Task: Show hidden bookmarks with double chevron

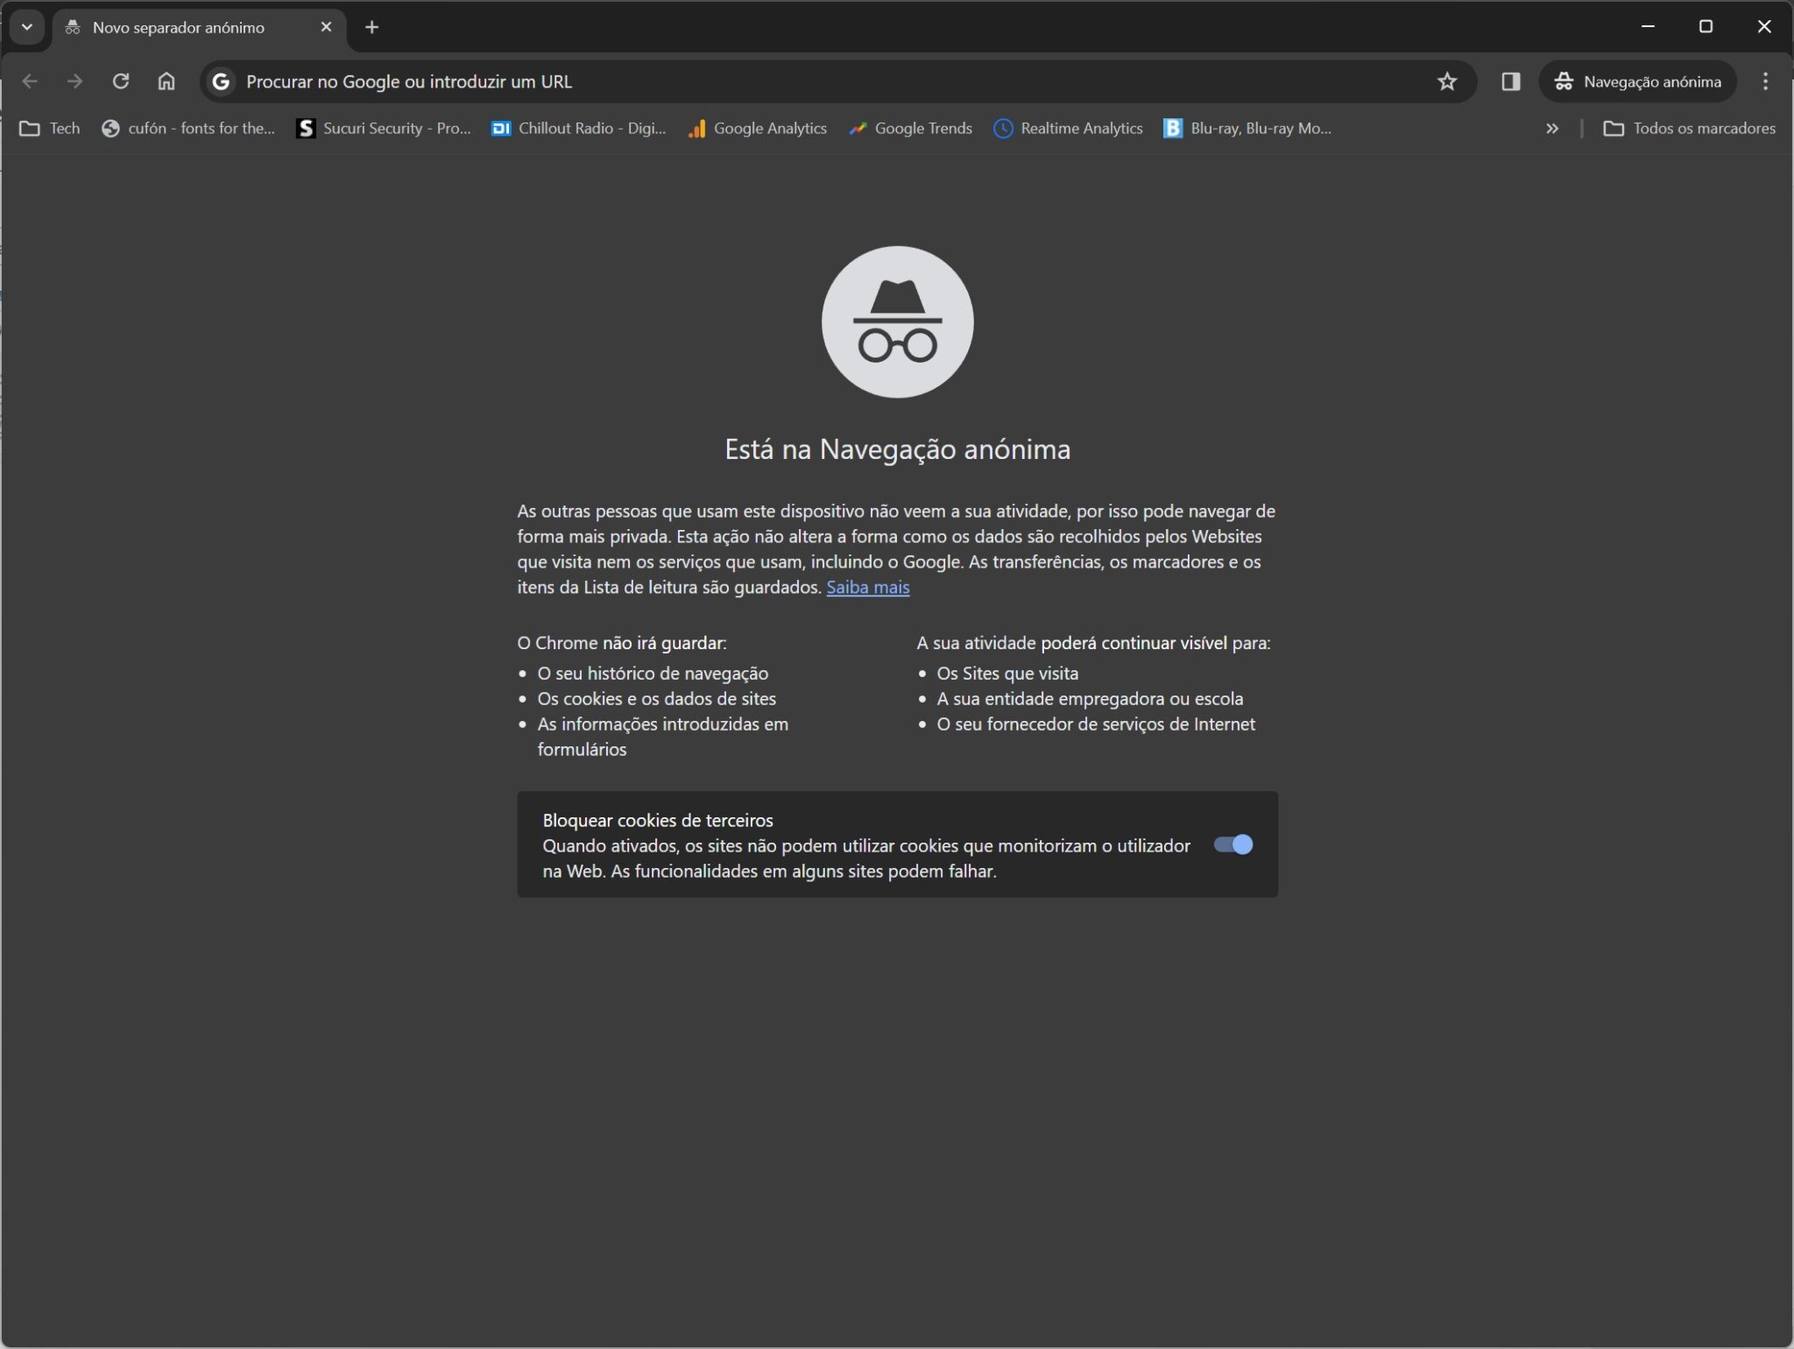Action: [x=1551, y=129]
